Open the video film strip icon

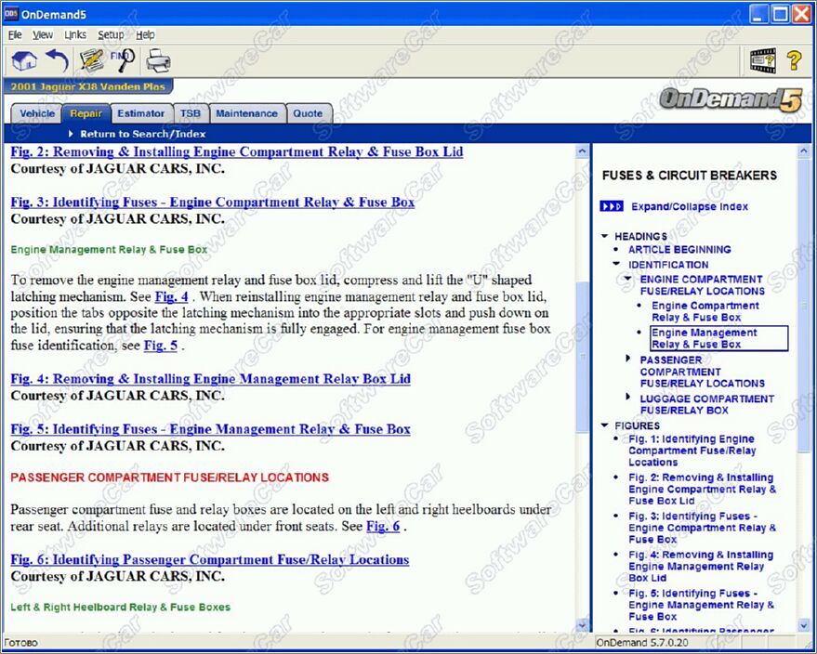pos(763,60)
